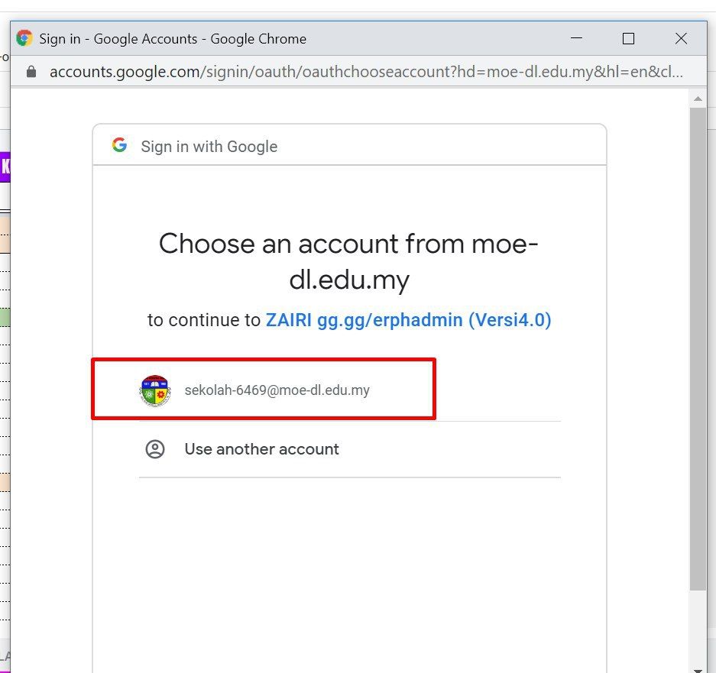Click the scrollbar down arrow
Screen dimensions: 716x673
[698, 666]
